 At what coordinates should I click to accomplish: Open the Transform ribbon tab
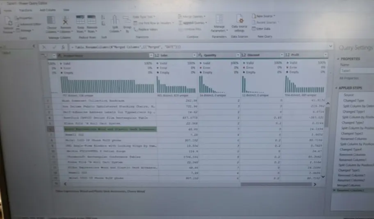tap(25, 10)
